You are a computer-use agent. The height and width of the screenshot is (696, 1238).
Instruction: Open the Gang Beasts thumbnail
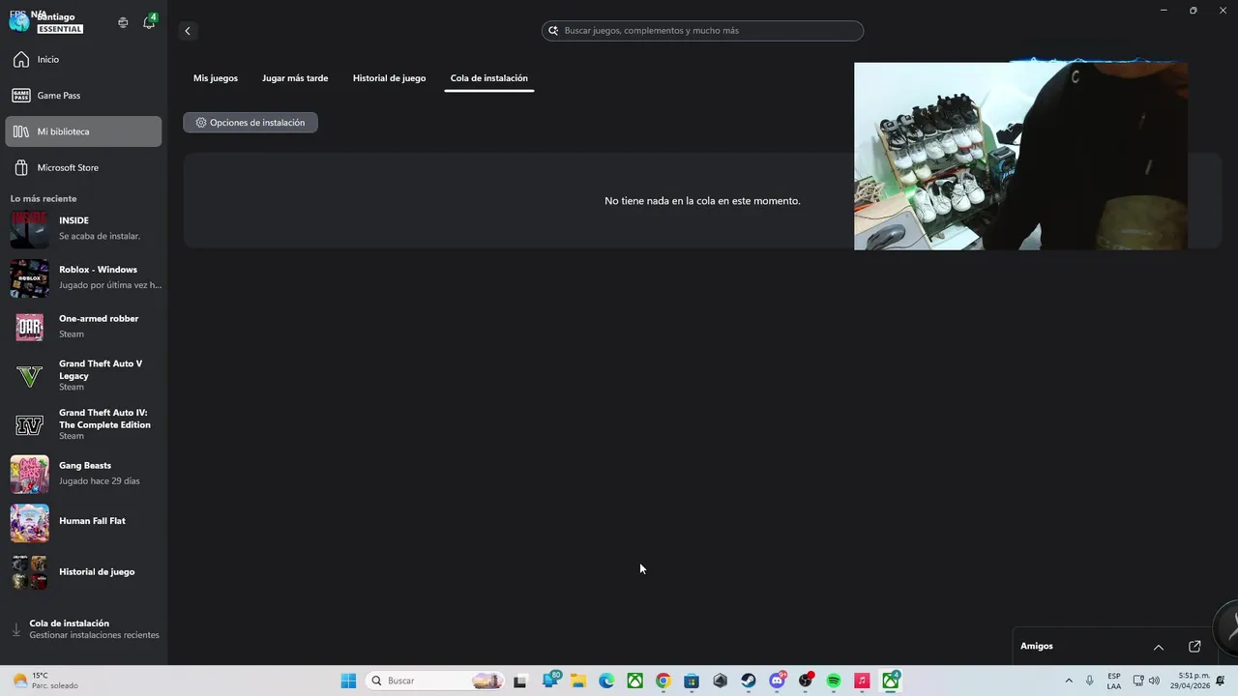click(29, 475)
